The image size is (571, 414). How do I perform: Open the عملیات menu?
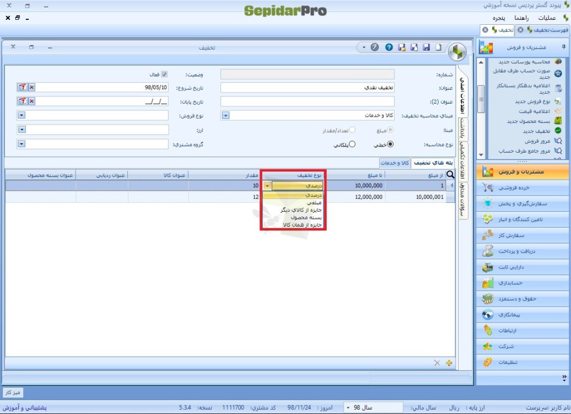coord(547,18)
